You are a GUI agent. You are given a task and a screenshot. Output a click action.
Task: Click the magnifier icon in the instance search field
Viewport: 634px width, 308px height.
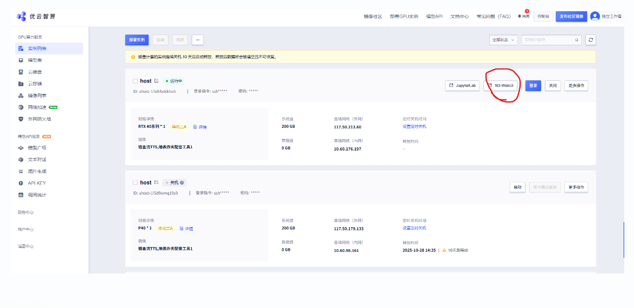(x=577, y=40)
